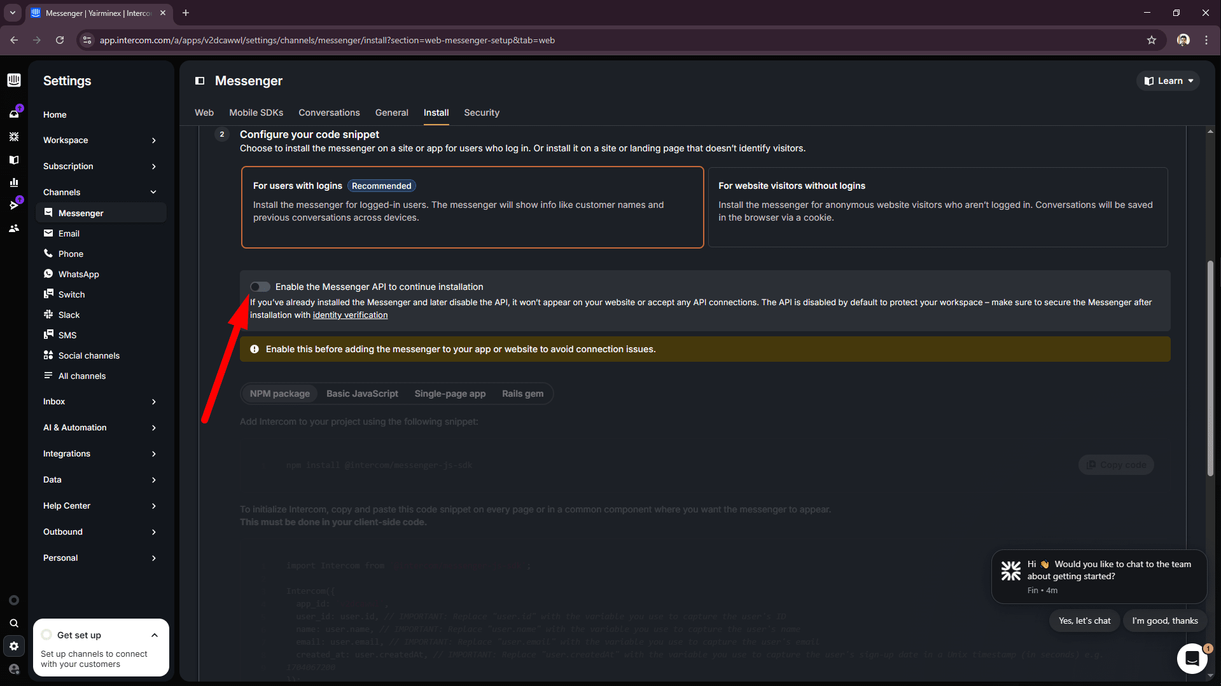Expand the Inbox settings section
The height and width of the screenshot is (686, 1221).
(100, 401)
